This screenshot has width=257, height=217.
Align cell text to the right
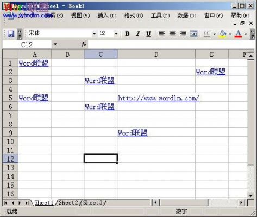(183, 34)
